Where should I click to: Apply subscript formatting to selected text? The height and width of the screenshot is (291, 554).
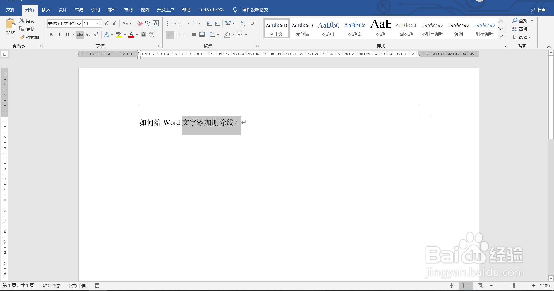click(x=88, y=35)
